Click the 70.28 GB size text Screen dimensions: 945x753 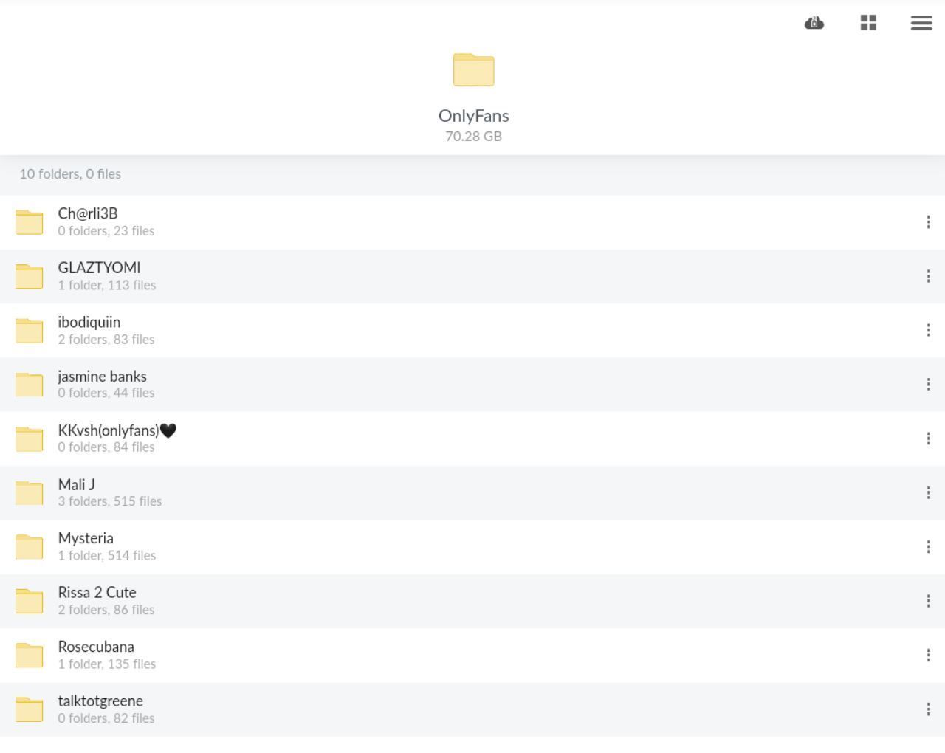[x=474, y=136]
